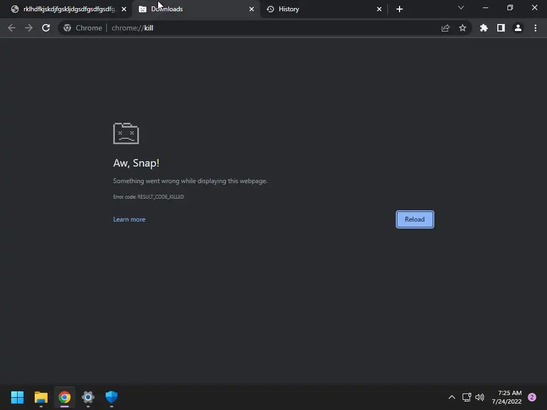
Task: Go forward using the forward arrow
Action: pyautogui.click(x=29, y=28)
